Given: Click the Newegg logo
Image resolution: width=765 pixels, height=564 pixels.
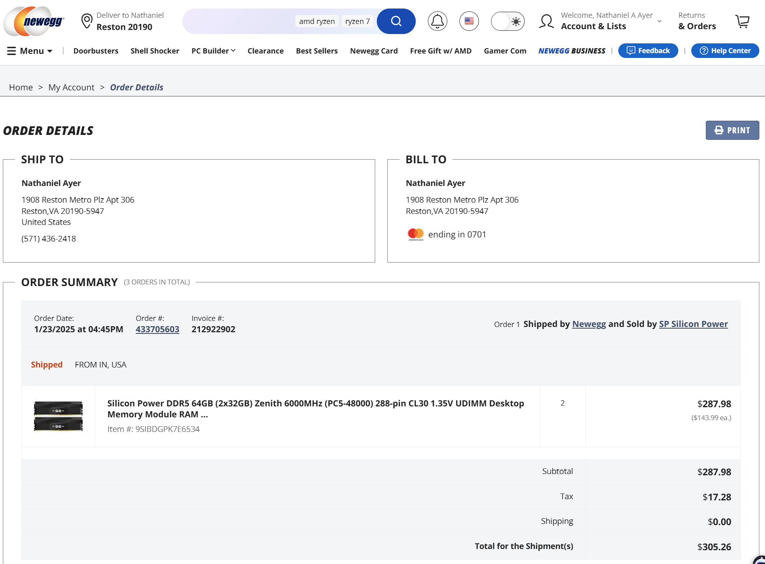Looking at the screenshot, I should click(34, 21).
